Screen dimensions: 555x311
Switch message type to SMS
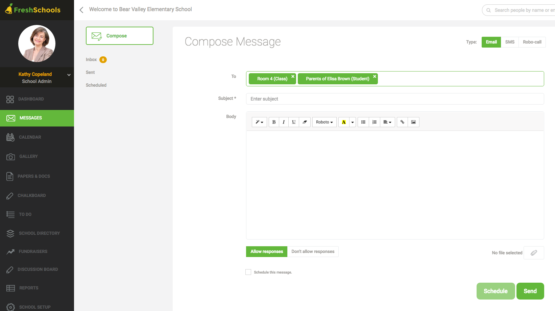[x=510, y=42]
